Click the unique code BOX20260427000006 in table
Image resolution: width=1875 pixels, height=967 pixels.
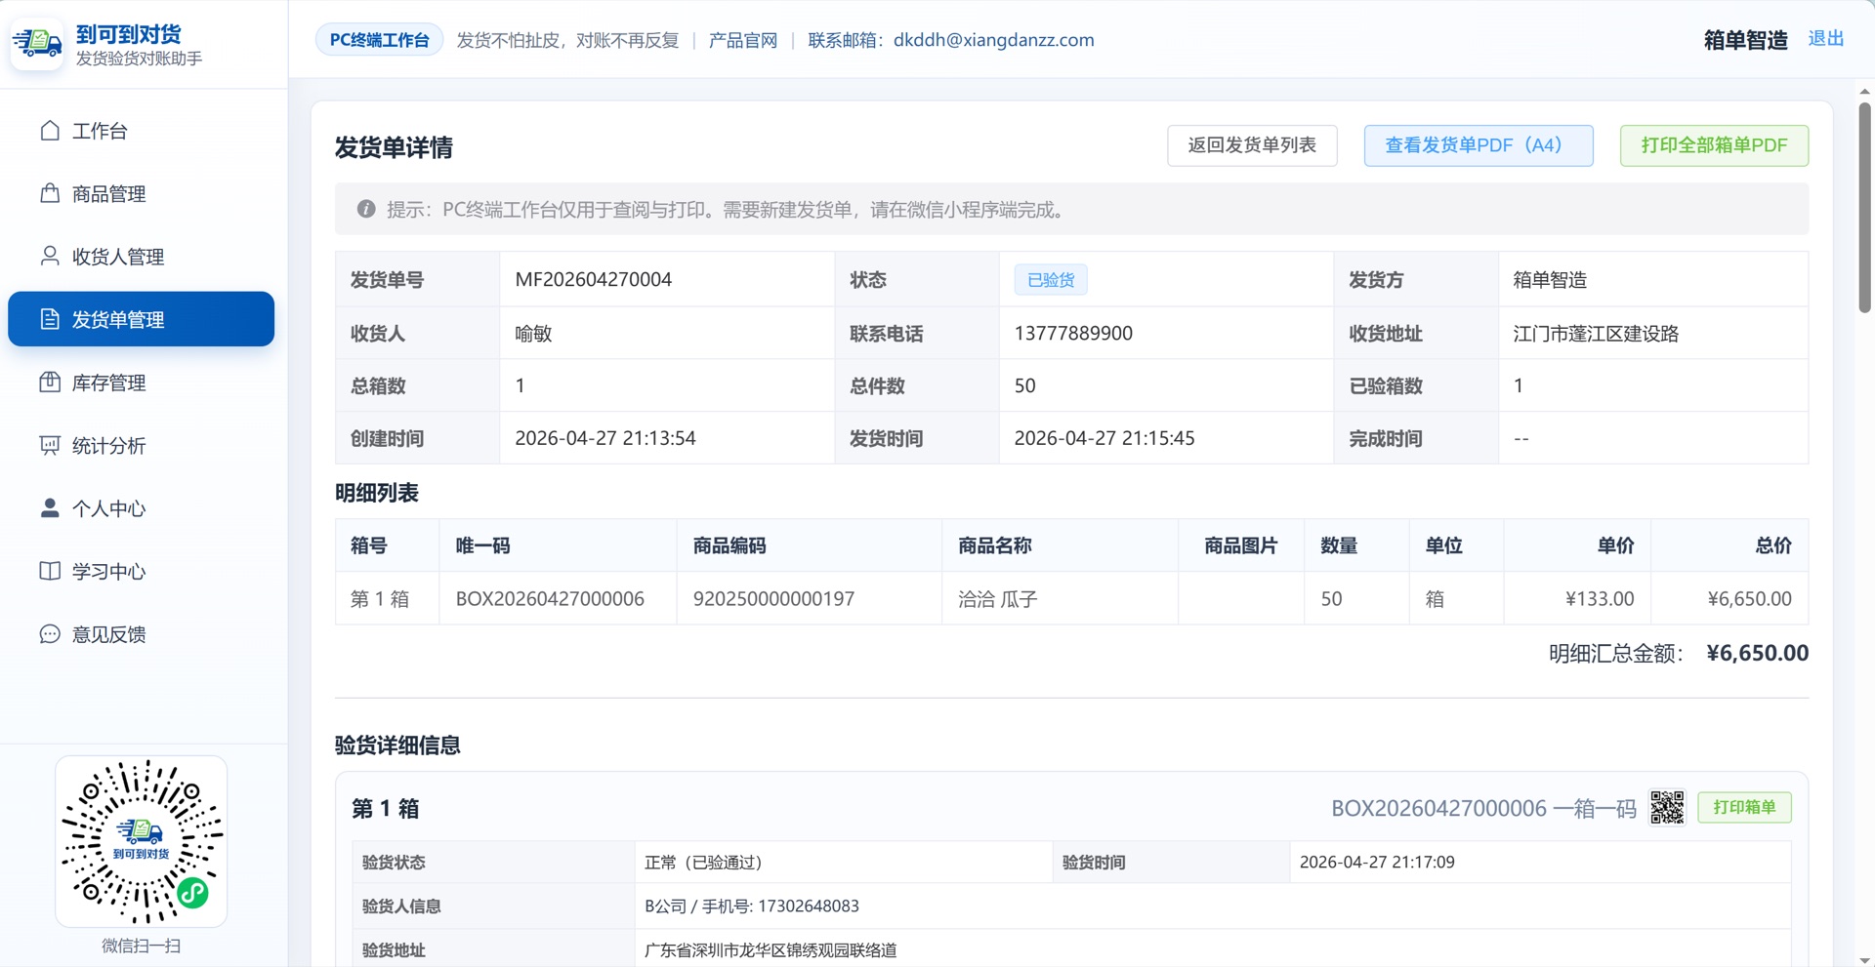[x=550, y=598]
